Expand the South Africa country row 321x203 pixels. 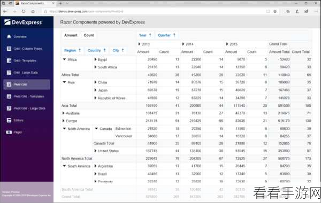point(95,67)
